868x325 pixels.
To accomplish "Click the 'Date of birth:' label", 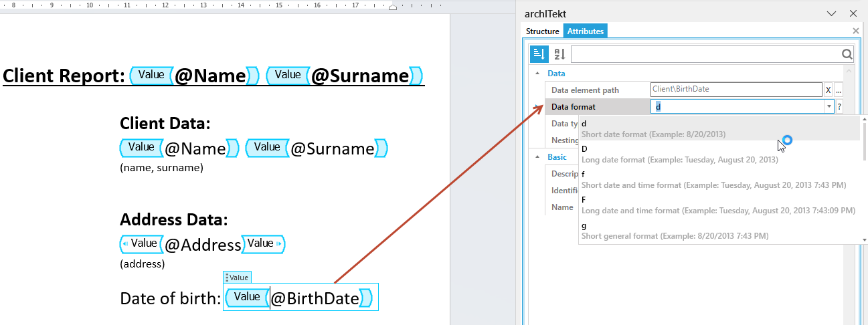I will click(x=170, y=298).
